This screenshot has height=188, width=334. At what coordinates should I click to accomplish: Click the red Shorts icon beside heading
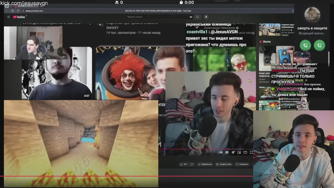click(261, 42)
